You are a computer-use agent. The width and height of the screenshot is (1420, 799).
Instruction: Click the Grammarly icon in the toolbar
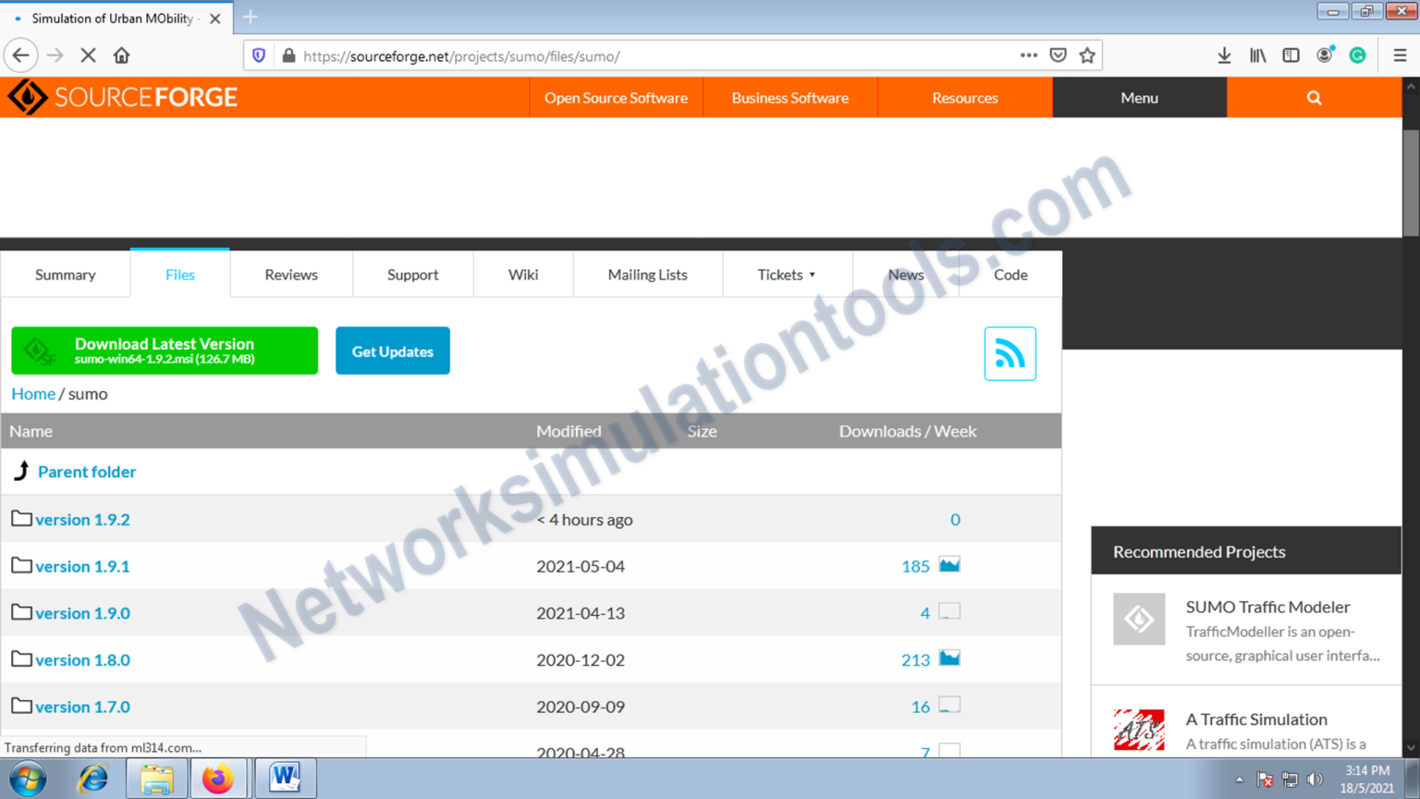click(1357, 55)
